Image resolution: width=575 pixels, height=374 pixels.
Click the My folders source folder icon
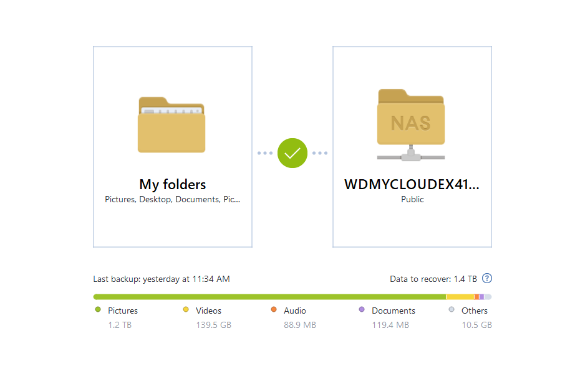(172, 125)
